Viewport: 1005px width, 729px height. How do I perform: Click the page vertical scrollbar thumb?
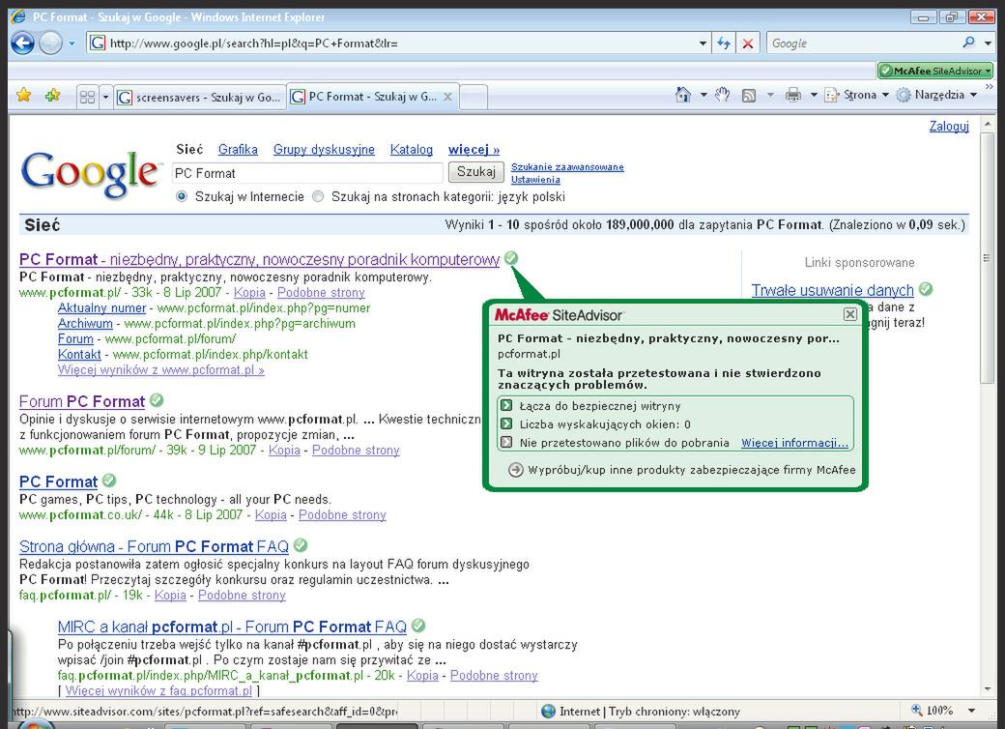coord(988,256)
